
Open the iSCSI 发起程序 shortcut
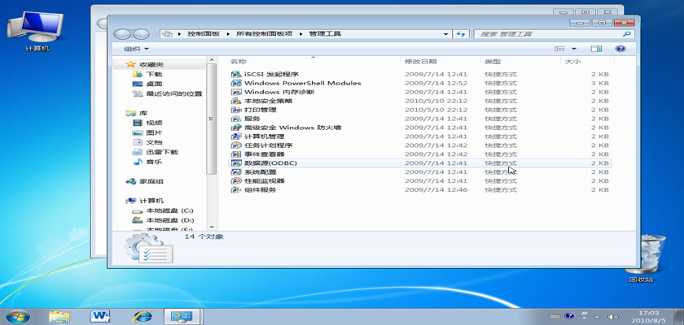pos(265,74)
